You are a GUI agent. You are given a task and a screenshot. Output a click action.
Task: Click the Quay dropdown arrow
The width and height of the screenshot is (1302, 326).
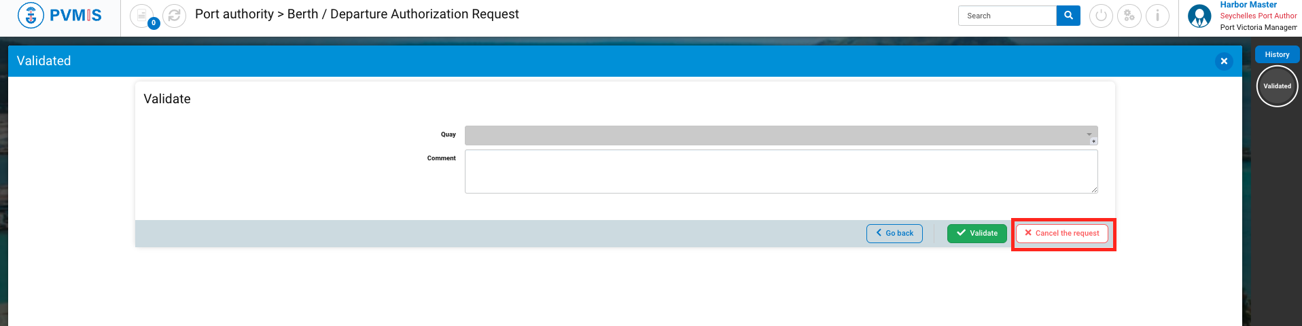coord(1089,134)
